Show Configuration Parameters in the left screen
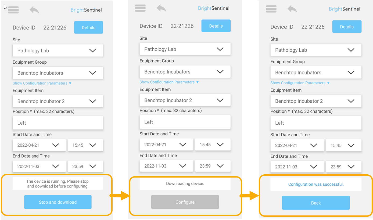373x220 pixels. [x=42, y=83]
